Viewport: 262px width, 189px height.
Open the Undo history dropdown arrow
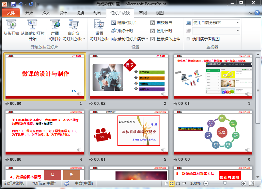pos(25,4)
